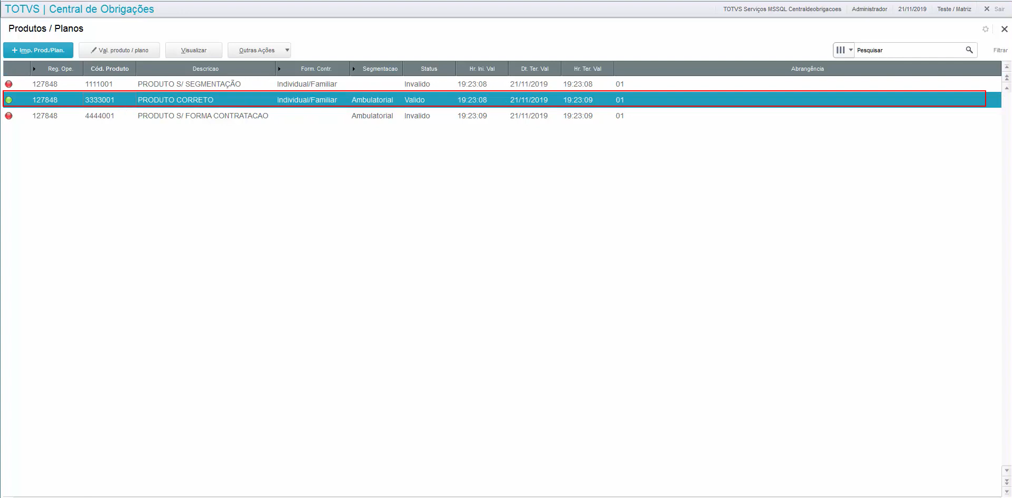Open the Visualizar button
This screenshot has height=498, width=1012.
194,50
